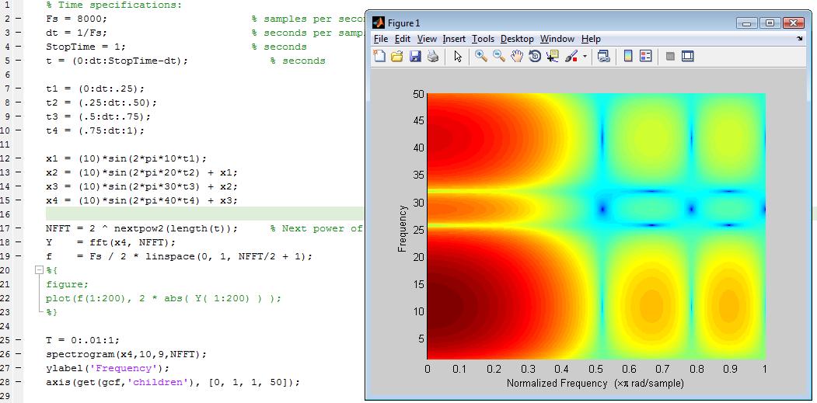Select the Pan hand tool
This screenshot has height=403, width=817.
pyautogui.click(x=516, y=56)
